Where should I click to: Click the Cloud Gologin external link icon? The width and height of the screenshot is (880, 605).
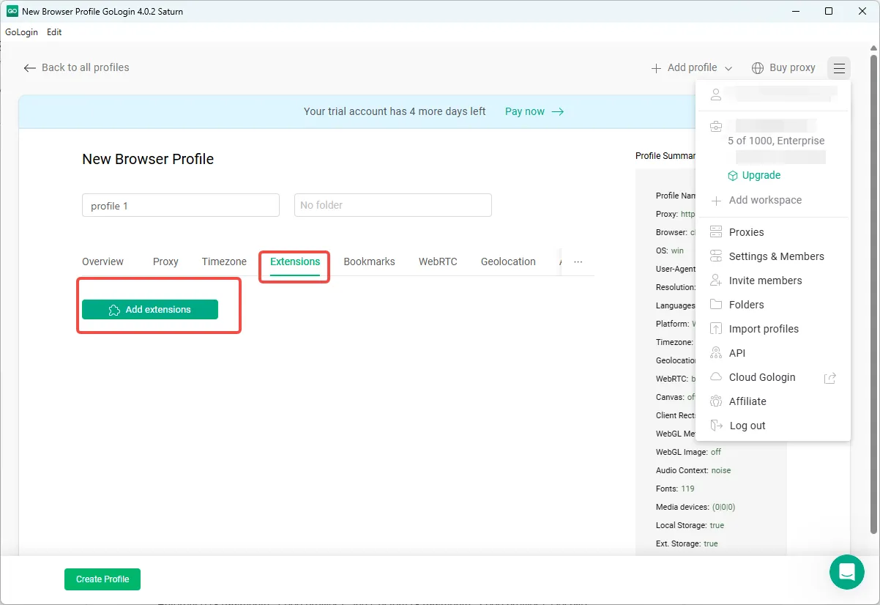(x=829, y=378)
